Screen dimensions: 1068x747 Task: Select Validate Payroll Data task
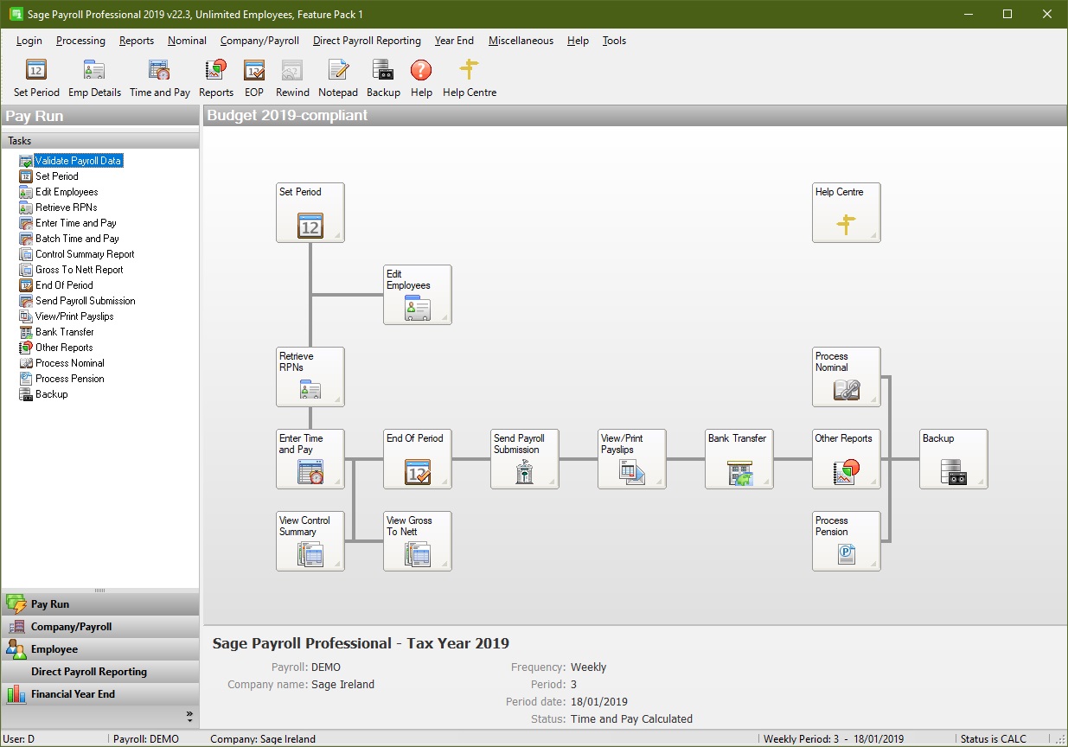click(x=78, y=161)
